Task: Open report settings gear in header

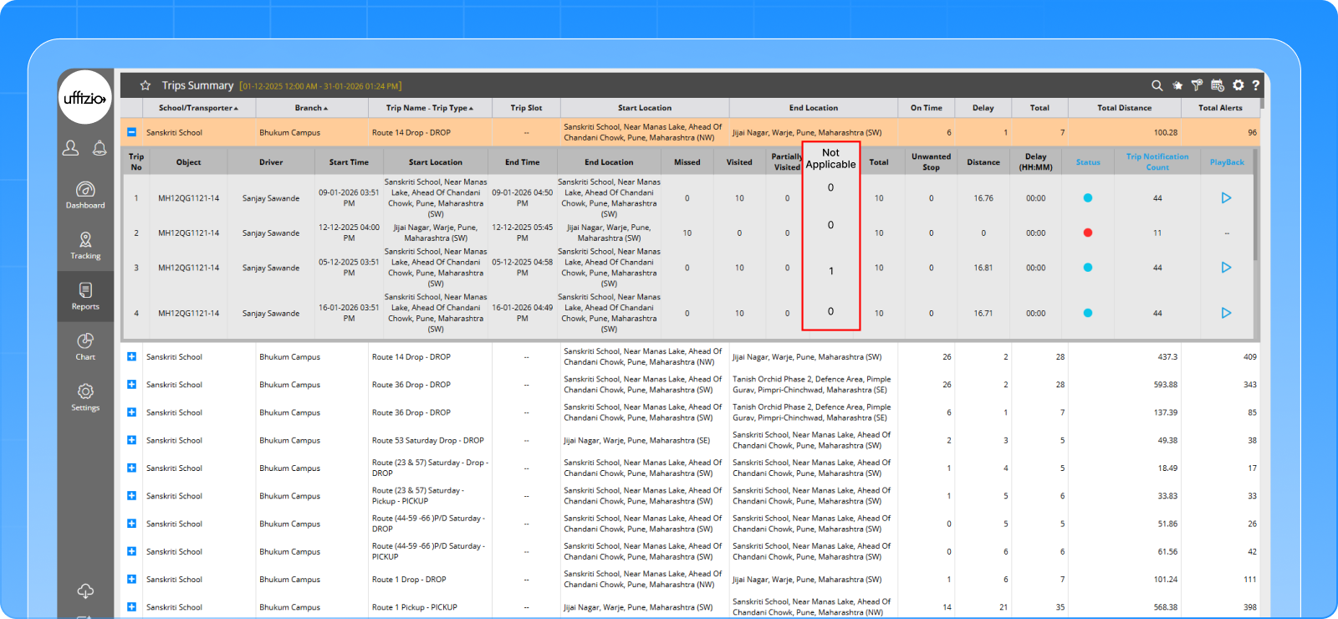Action: click(x=1238, y=85)
